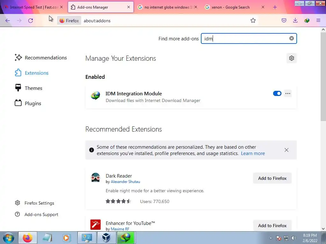Click the IDM extension toolbar icon
326x244 pixels.
307,21
